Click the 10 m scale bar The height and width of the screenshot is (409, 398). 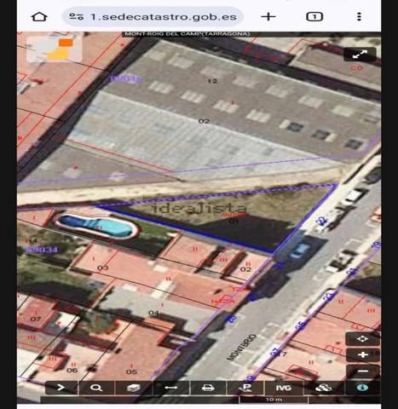pos(274,400)
